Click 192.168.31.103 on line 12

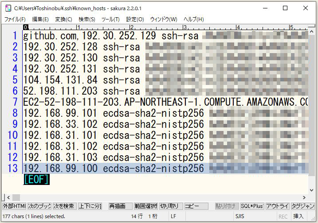[60, 157]
